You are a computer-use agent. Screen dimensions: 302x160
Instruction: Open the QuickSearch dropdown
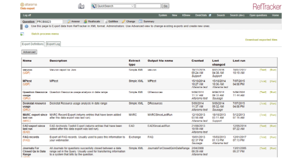pyautogui.click(x=115, y=6)
